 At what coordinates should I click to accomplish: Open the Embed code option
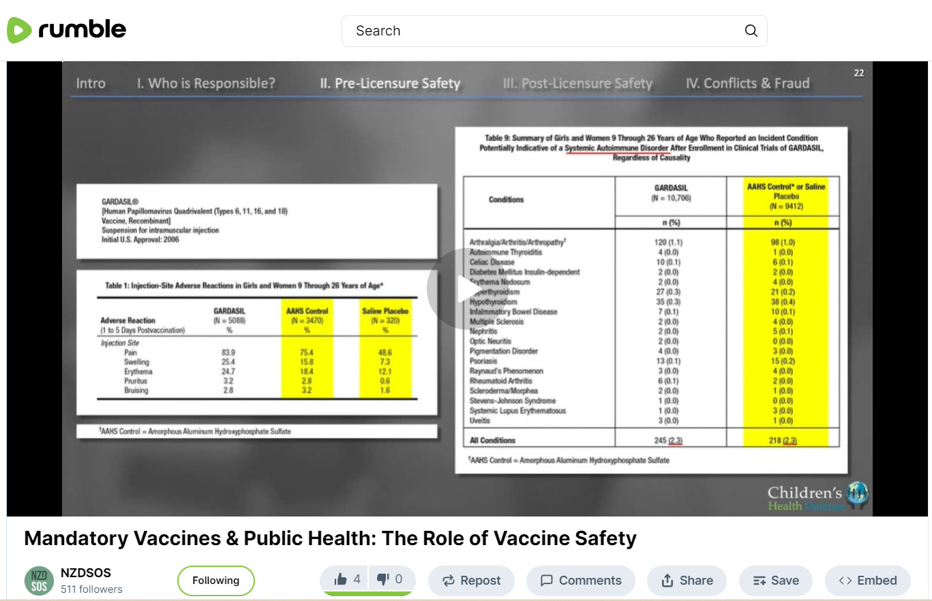(868, 581)
